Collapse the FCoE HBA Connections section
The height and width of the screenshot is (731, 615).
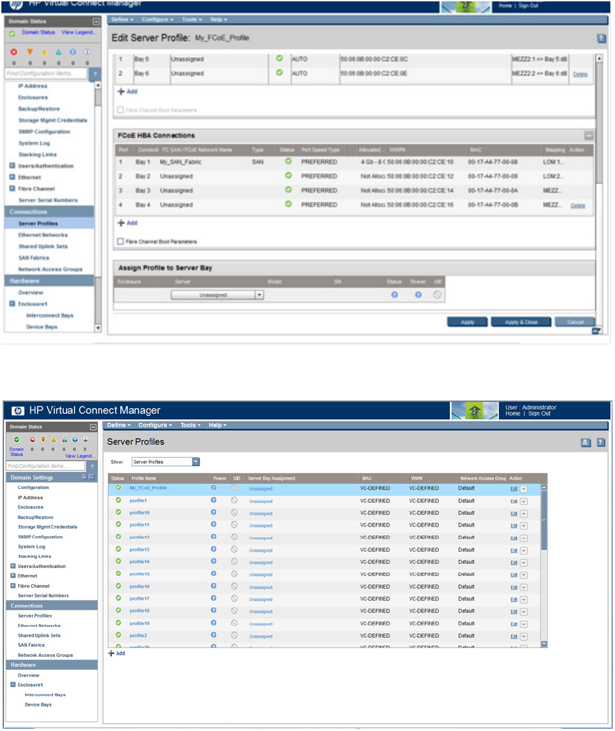click(589, 136)
